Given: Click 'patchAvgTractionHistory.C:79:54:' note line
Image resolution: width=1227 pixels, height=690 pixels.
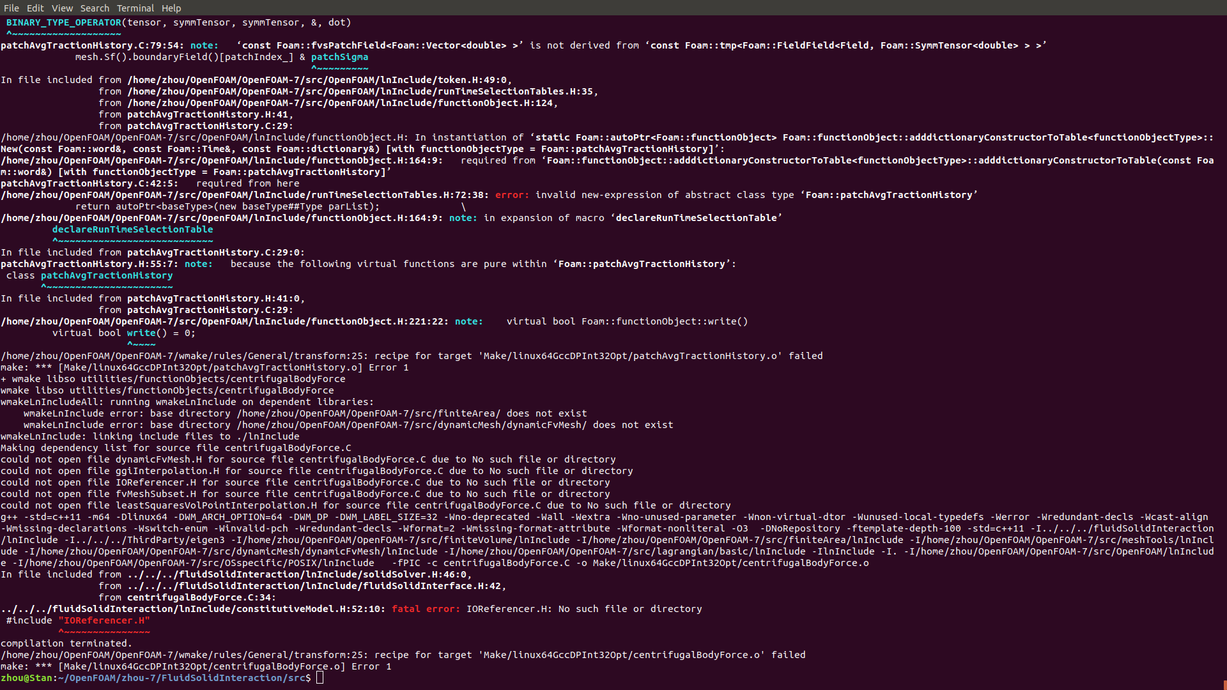Looking at the screenshot, I should pos(523,45).
